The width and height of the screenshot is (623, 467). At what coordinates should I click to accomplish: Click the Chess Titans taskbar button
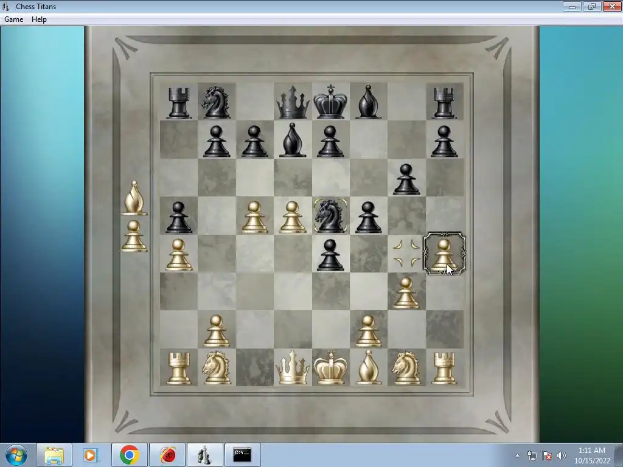click(x=204, y=455)
